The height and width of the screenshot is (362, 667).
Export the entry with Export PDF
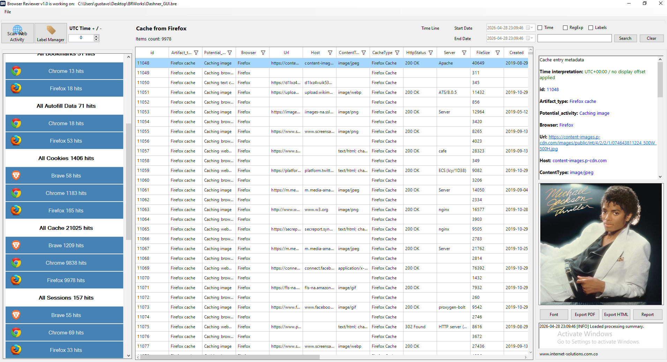tap(585, 315)
